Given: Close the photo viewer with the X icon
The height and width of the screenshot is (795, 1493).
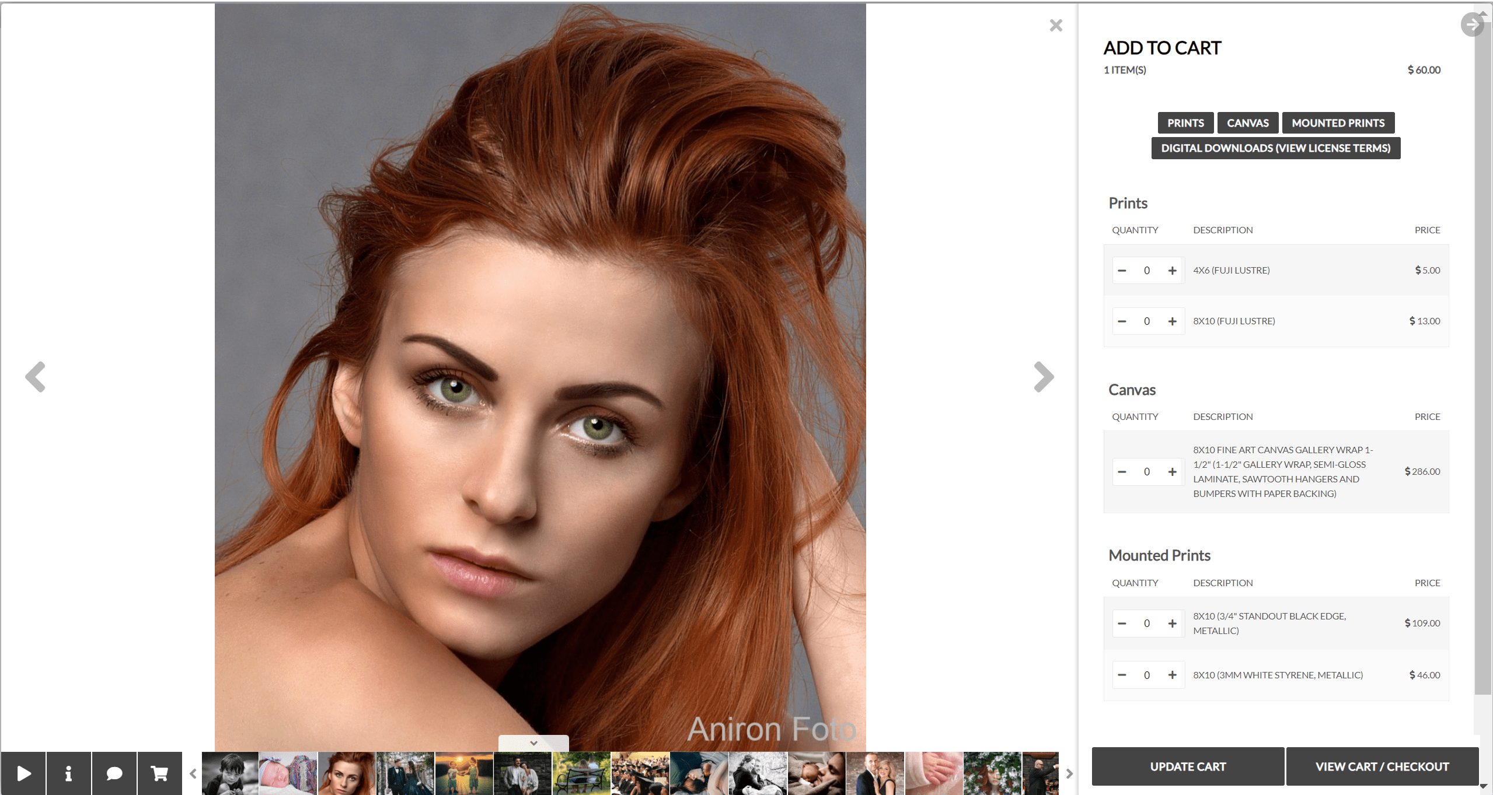Looking at the screenshot, I should [1056, 25].
